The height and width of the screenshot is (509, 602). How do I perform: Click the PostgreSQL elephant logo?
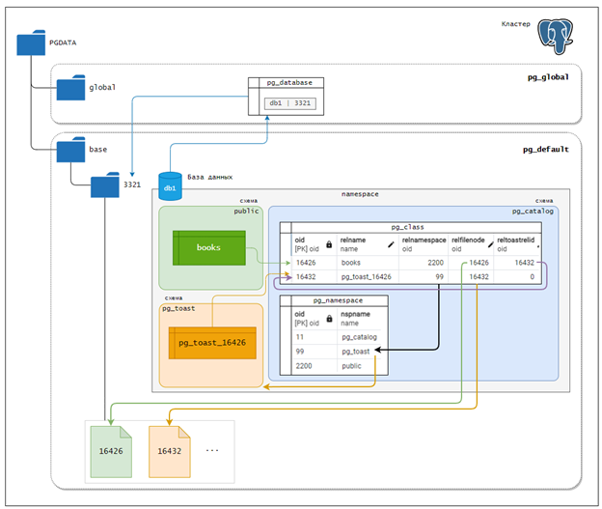click(x=555, y=37)
